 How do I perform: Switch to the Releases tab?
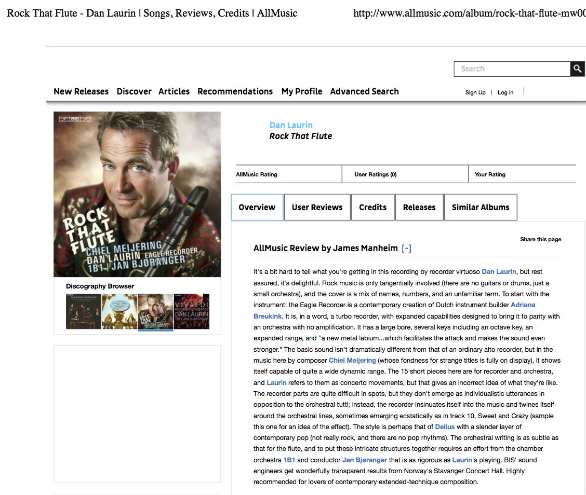419,207
